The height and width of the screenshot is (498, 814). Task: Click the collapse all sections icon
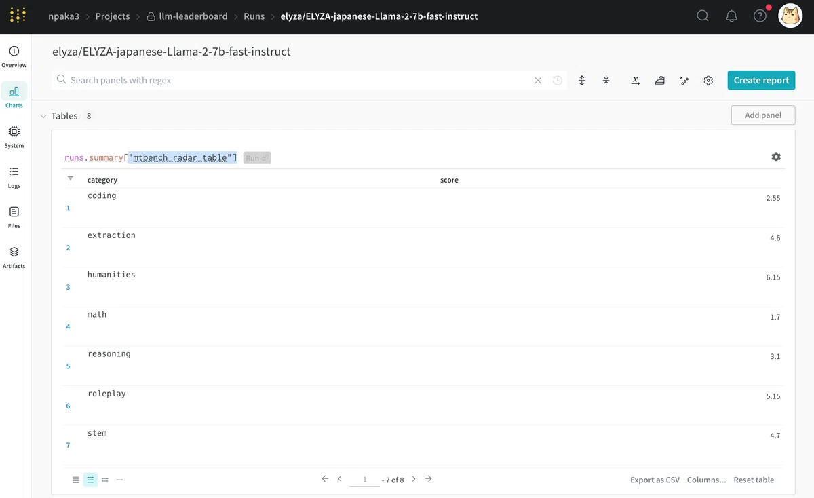pyautogui.click(x=606, y=80)
